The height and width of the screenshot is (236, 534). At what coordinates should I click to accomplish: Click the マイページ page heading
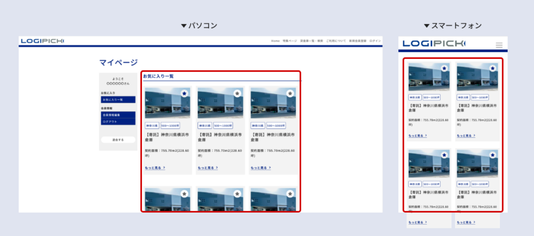(119, 62)
